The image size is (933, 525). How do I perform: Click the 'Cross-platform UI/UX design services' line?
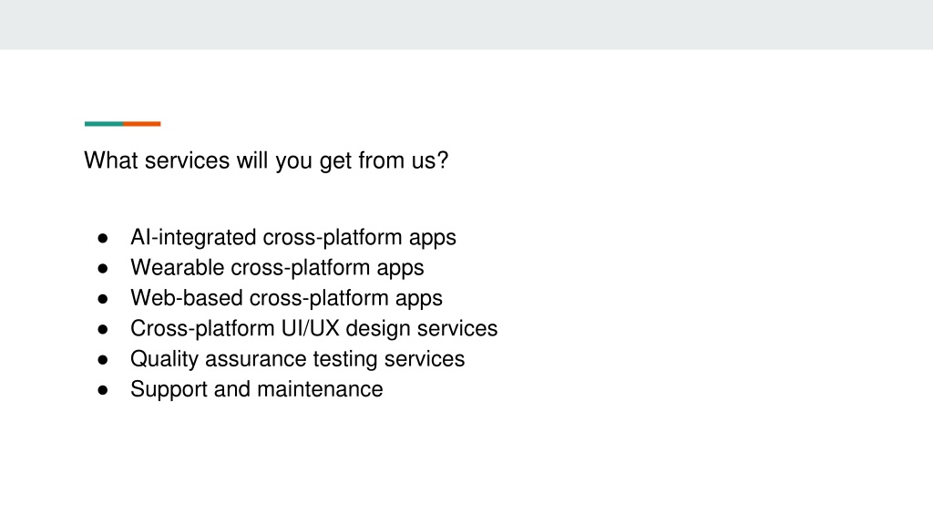[x=313, y=328]
